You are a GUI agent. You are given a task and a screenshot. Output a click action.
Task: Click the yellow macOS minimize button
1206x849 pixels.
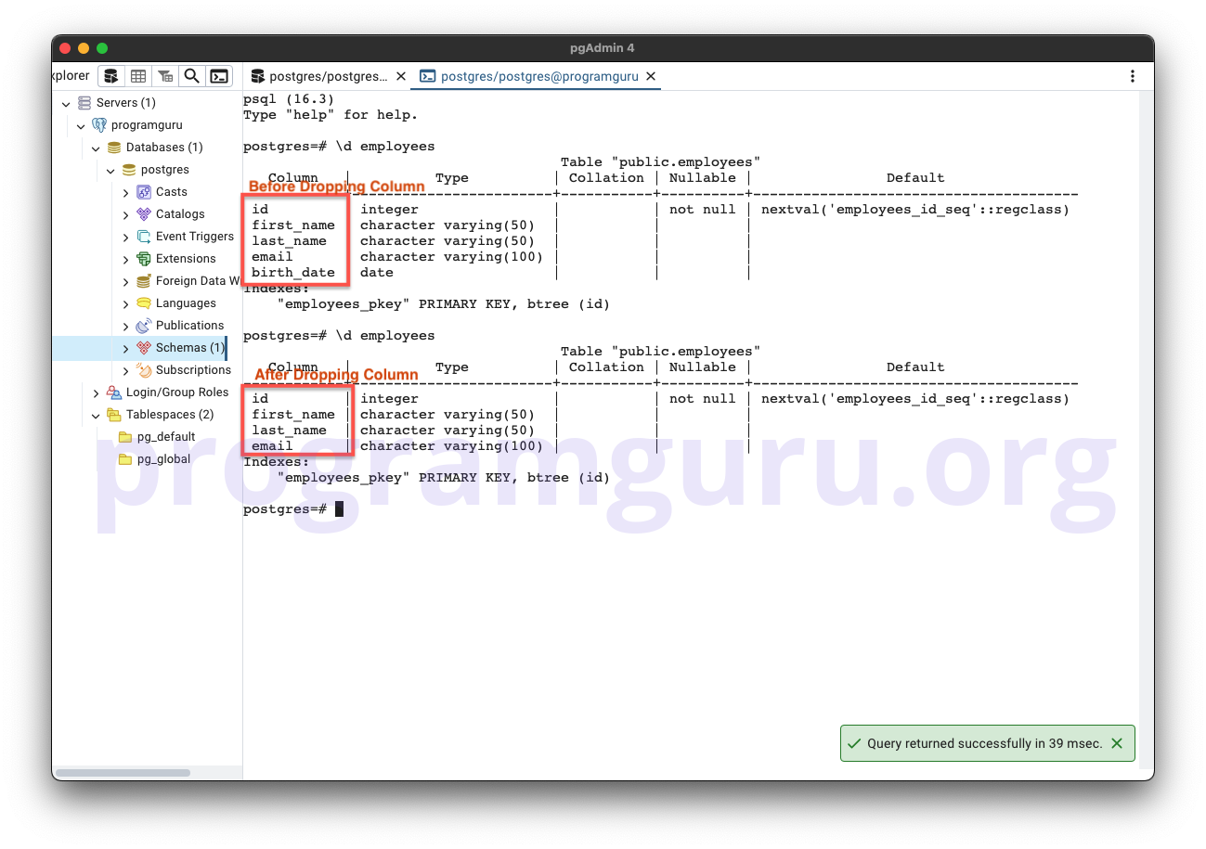pyautogui.click(x=84, y=48)
